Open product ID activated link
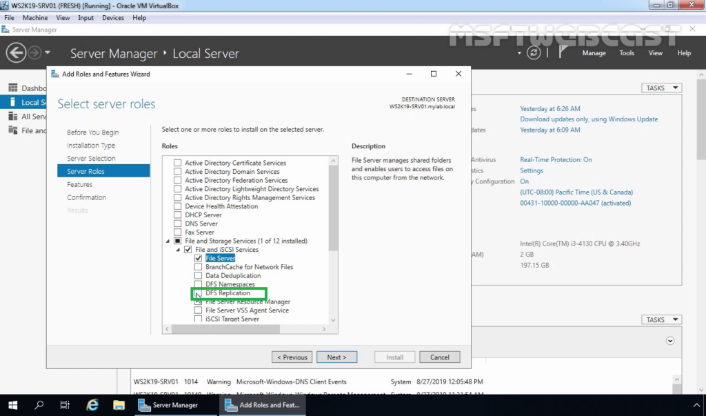Screen dimensions: 706x416 pos(576,203)
